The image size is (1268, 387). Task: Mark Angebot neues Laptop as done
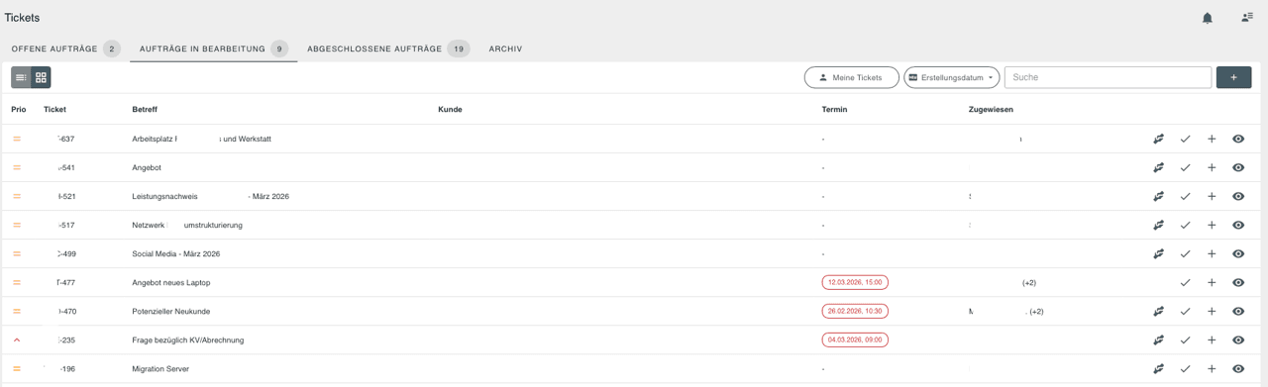click(1185, 283)
